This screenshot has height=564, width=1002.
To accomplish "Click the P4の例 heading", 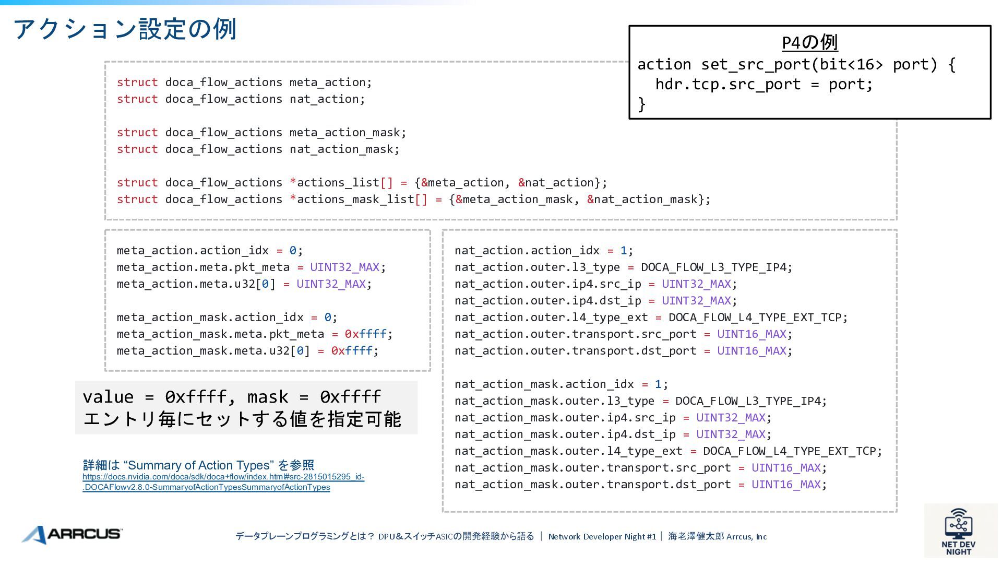I will 809,42.
